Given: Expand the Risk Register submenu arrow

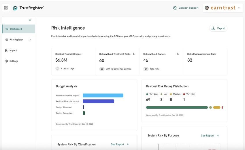Looking at the screenshot, I should (x=30, y=40).
